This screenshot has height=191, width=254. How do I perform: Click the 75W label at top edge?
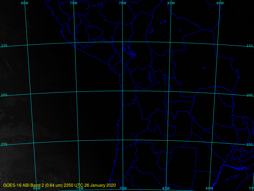(73, 3)
